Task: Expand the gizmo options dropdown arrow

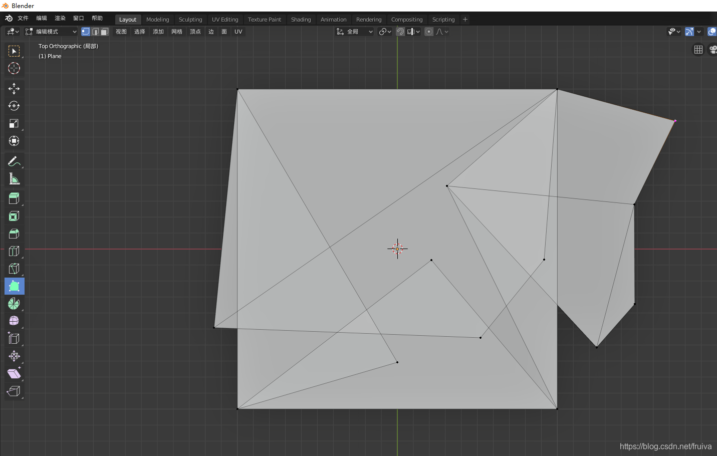Action: [699, 32]
